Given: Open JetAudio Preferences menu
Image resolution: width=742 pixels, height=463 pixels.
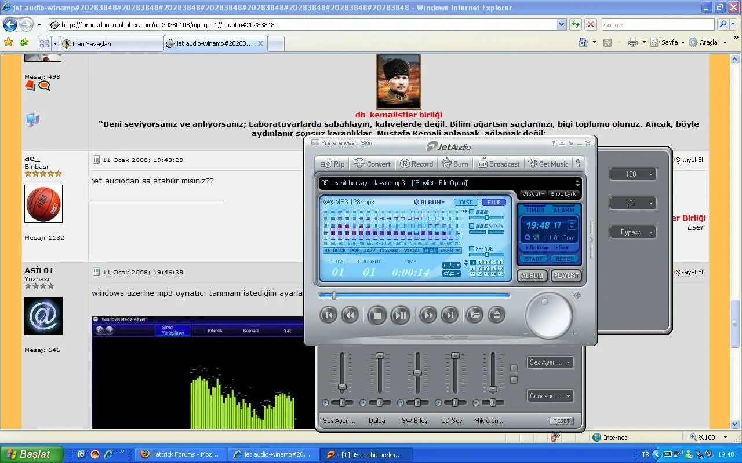Looking at the screenshot, I should 338,143.
